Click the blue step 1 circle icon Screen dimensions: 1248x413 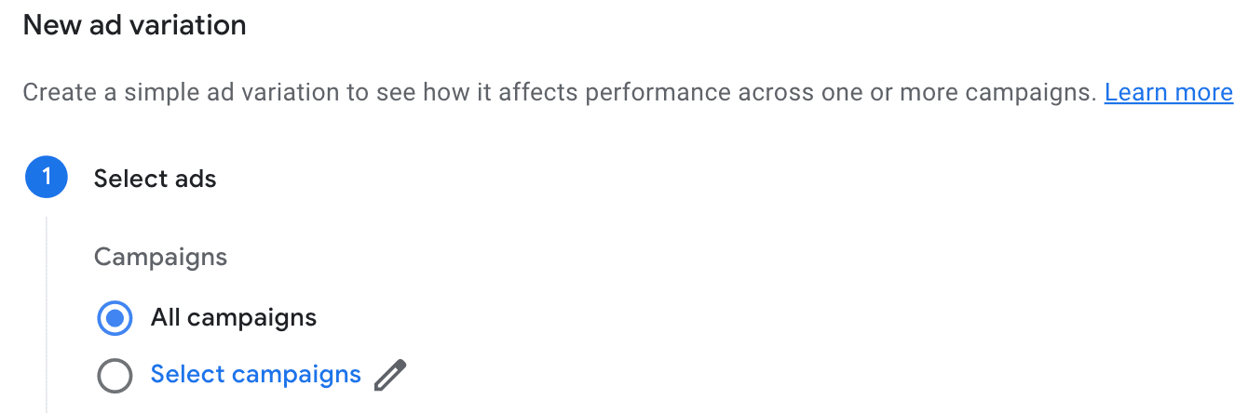pos(47,178)
